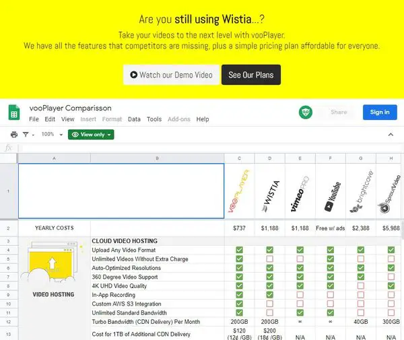This screenshot has height=340, width=404.
Task: Click the green owl avatar icon
Action: 306,112
